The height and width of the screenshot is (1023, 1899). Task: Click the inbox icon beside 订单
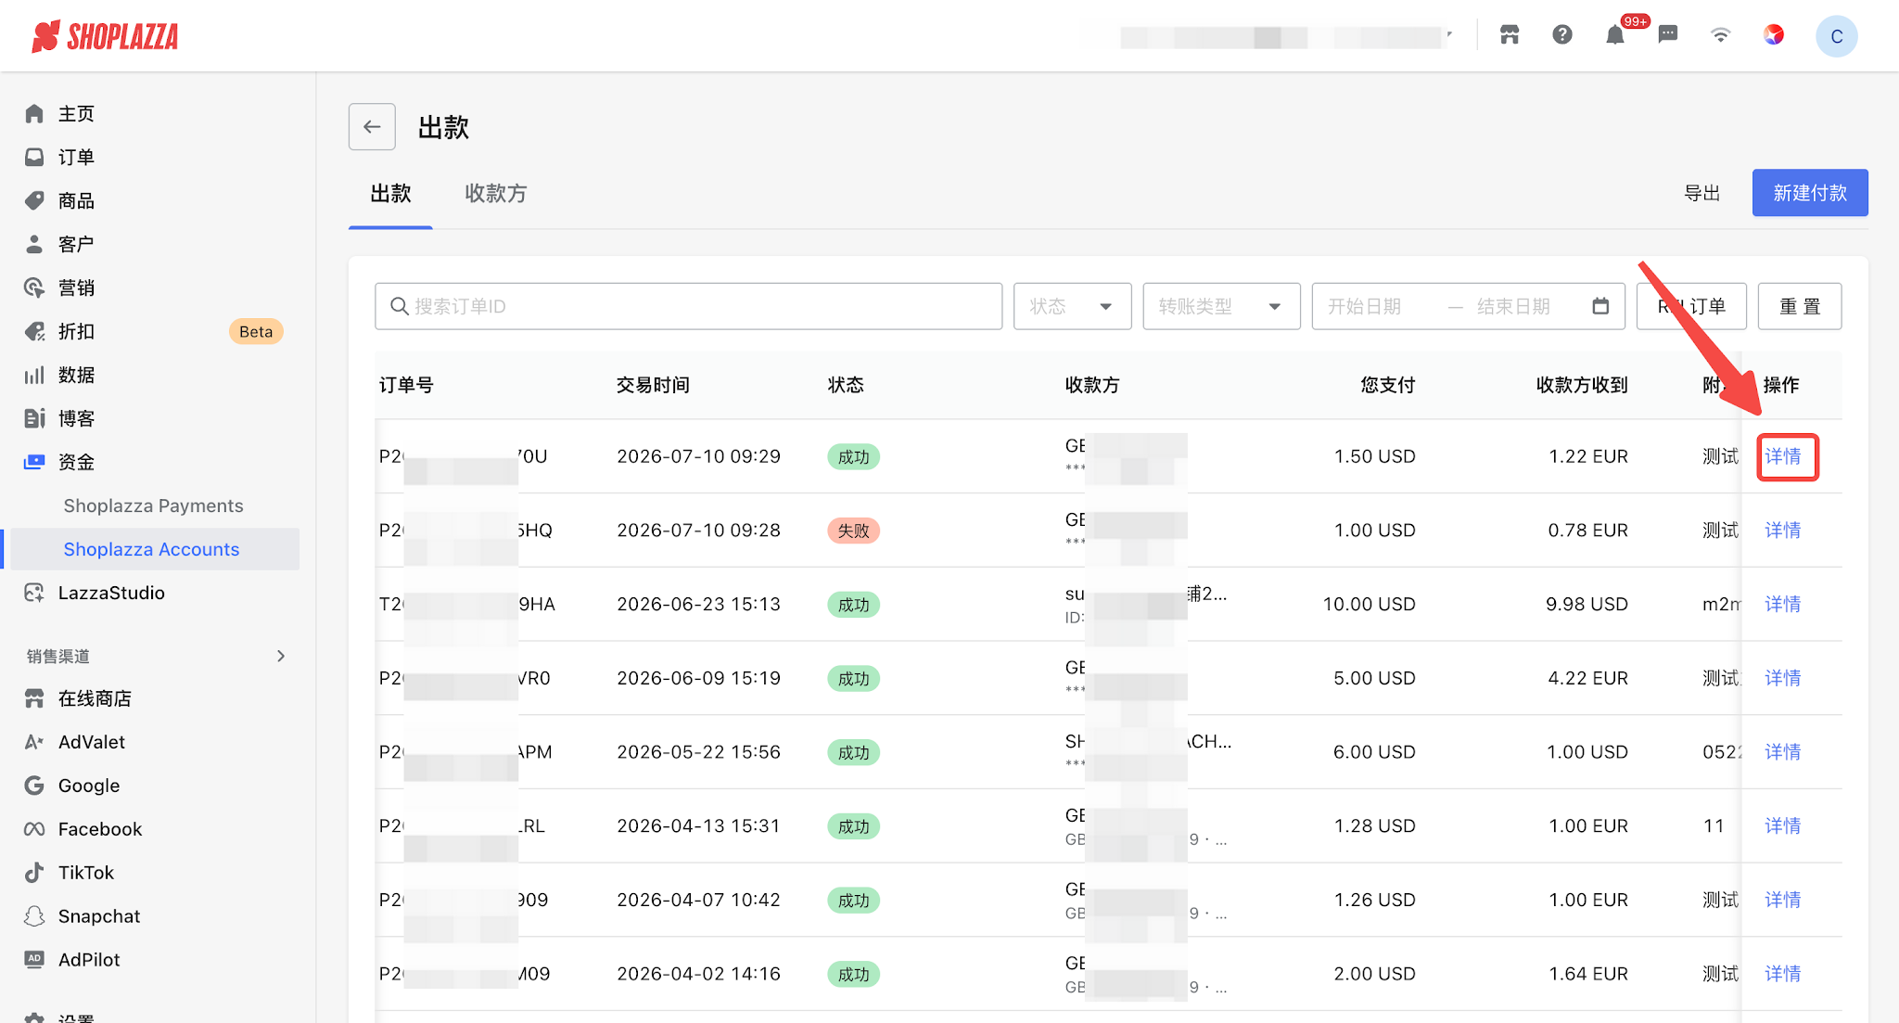(34, 157)
